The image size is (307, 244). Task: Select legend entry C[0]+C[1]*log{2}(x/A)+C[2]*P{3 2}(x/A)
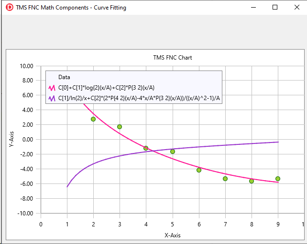(x=106, y=88)
